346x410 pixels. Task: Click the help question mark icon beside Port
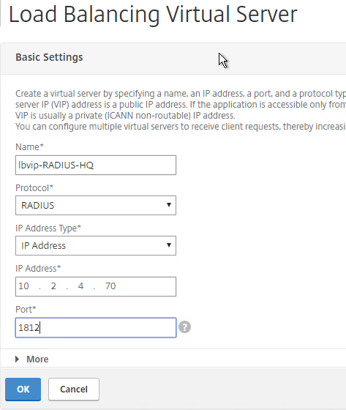pos(184,327)
